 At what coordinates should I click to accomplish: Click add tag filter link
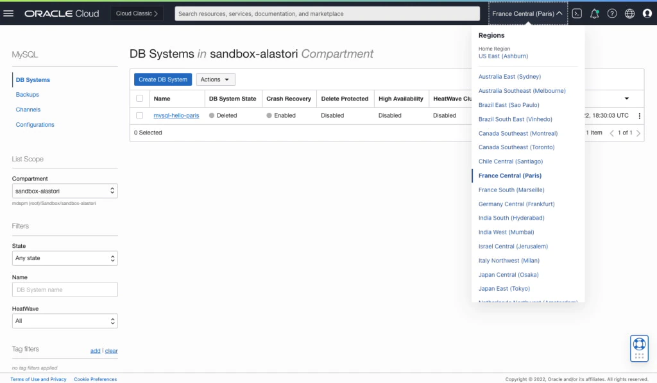point(95,351)
